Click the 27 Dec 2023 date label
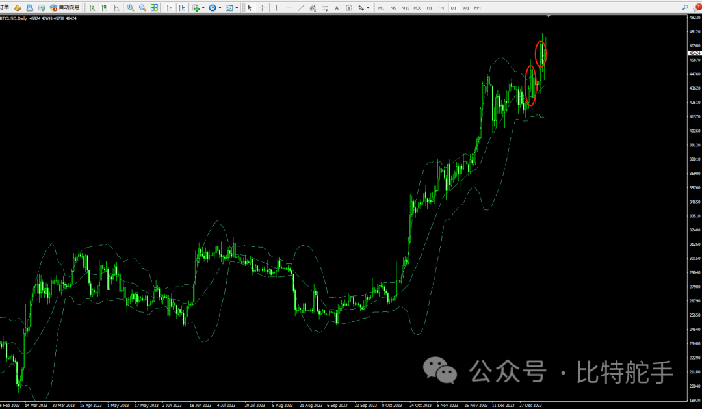The width and height of the screenshot is (702, 409). click(530, 405)
